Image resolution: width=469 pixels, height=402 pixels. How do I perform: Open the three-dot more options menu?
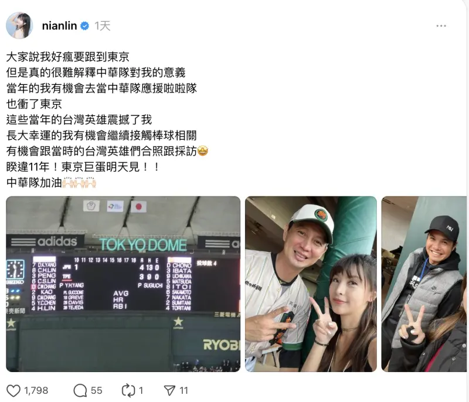[x=441, y=26]
